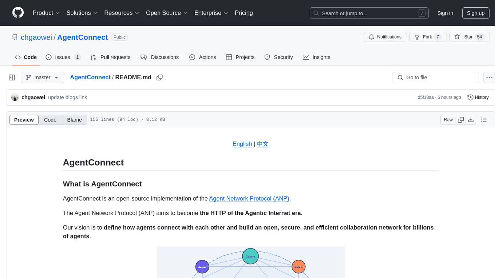This screenshot has width=495, height=278.
Task: Expand the Open Source menu
Action: pos(167,13)
